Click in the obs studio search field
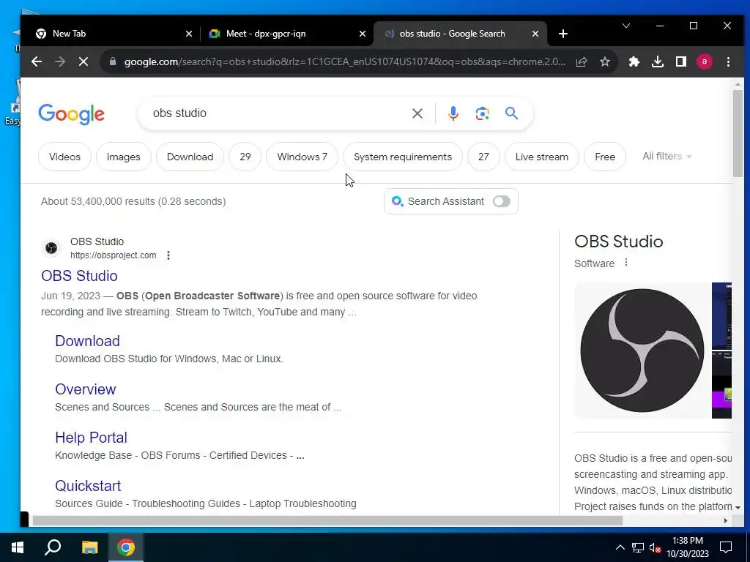This screenshot has width=750, height=562. [x=278, y=113]
